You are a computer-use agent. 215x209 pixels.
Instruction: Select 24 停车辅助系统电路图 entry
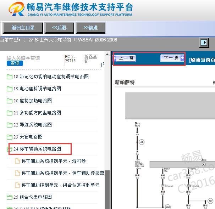pyautogui.click(x=37, y=149)
